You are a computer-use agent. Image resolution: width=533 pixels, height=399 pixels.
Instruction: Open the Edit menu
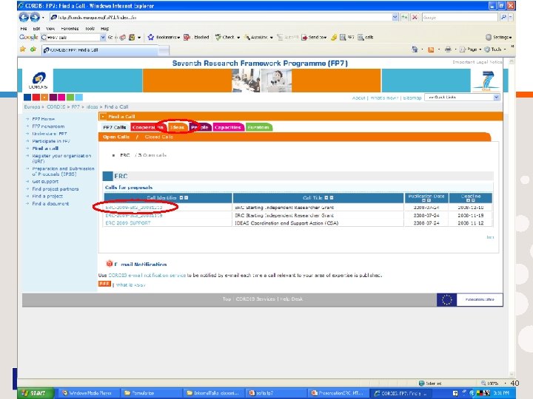pos(36,29)
